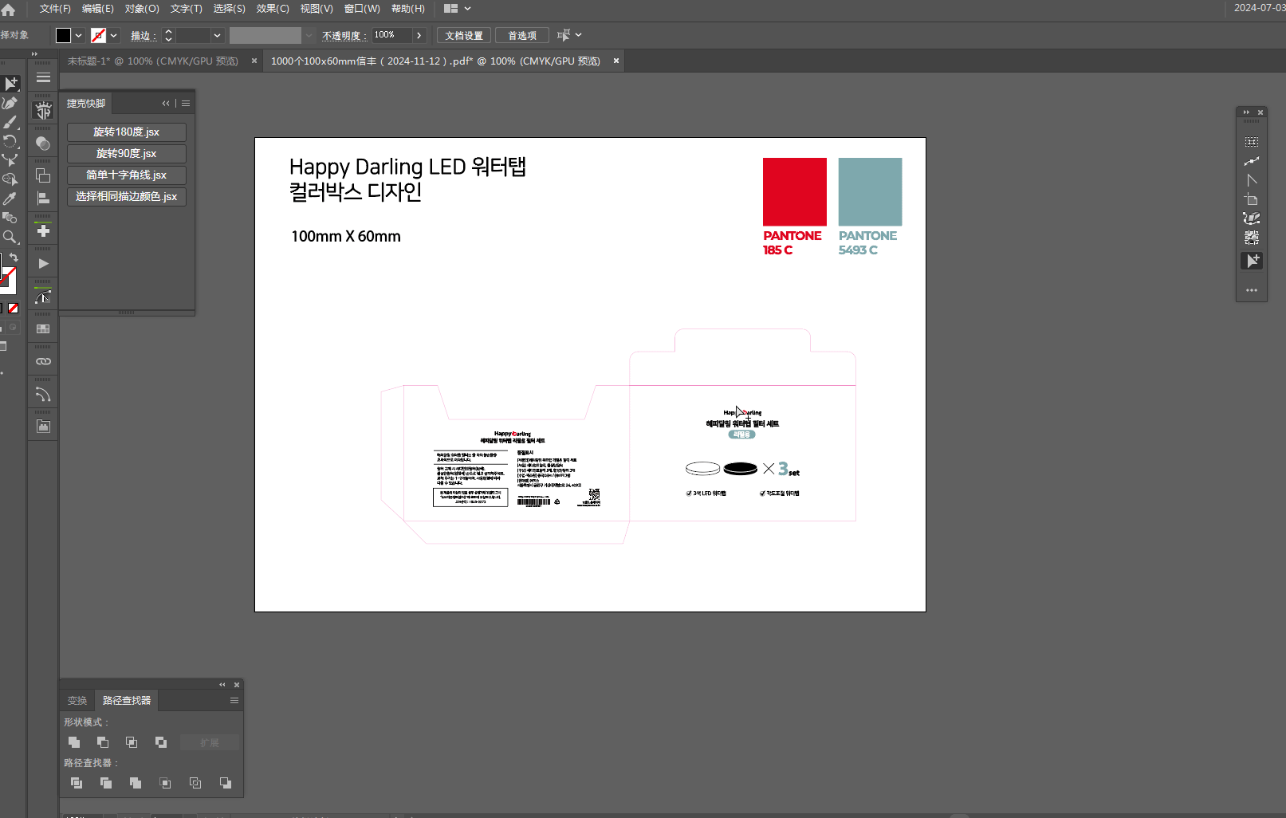This screenshot has width=1286, height=818.
Task: Open the 文件(F) menu
Action: 55,9
